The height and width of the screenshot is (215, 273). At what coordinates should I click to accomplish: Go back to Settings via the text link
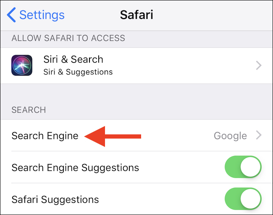[42, 15]
